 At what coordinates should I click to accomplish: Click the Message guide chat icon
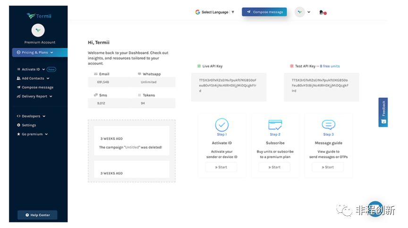pos(328,125)
